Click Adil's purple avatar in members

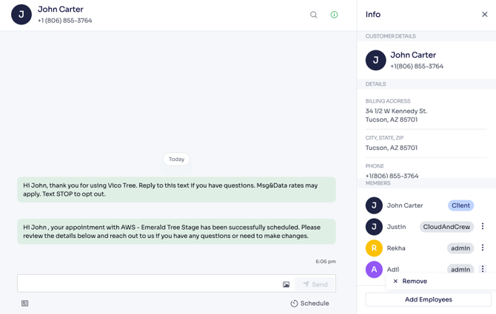pos(374,270)
